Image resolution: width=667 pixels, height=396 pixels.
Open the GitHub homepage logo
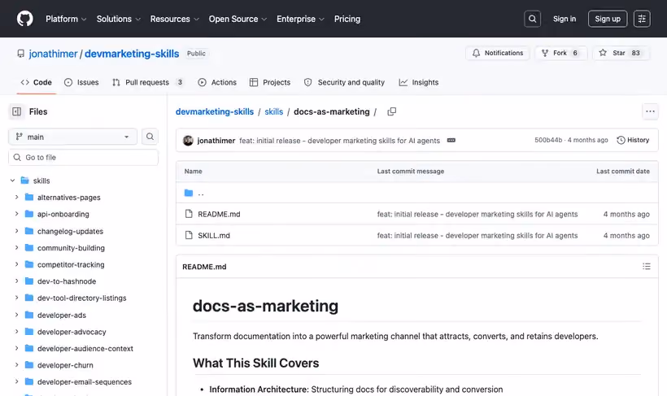click(x=24, y=19)
